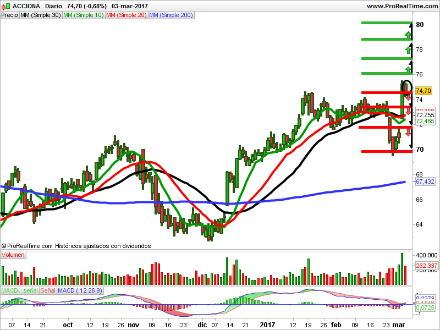Click the 400.000 volume axis label
440x330 pixels.
[427, 255]
